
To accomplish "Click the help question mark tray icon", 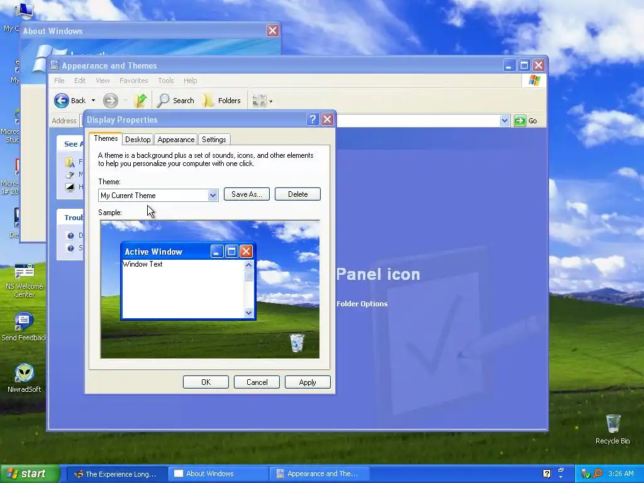I will pyautogui.click(x=547, y=474).
